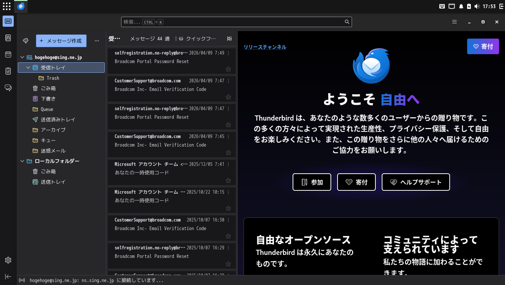
Task: Open folder pane more options menu
Action: point(97,41)
